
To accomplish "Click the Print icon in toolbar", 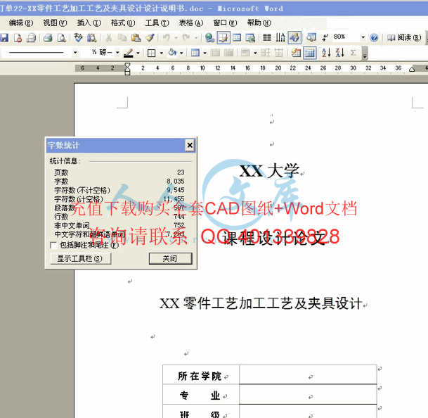I will pyautogui.click(x=48, y=38).
